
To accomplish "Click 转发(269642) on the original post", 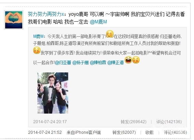I will click(134, 122).
